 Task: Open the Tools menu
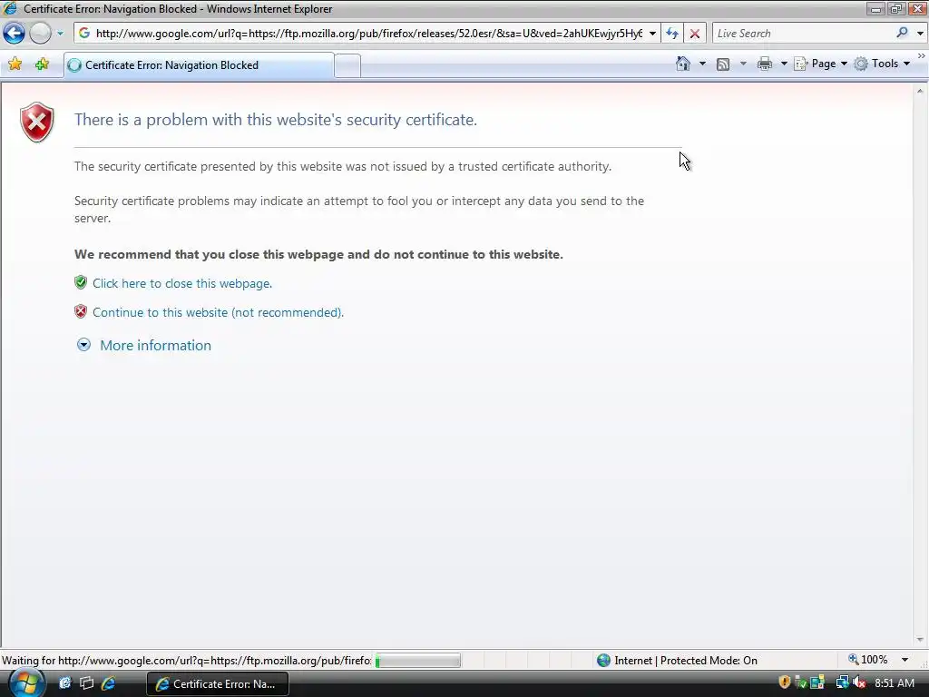[882, 64]
